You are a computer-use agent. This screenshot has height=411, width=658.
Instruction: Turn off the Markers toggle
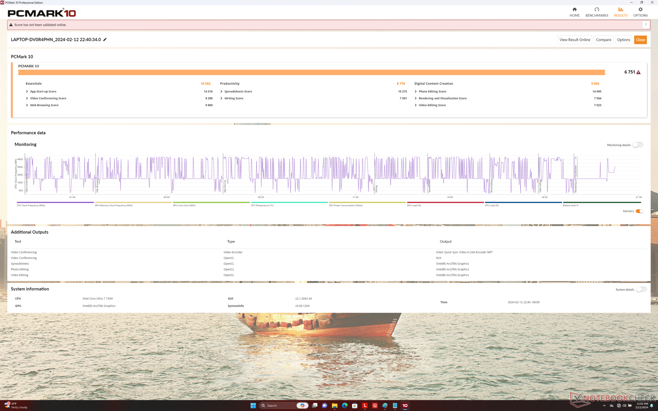click(x=639, y=211)
